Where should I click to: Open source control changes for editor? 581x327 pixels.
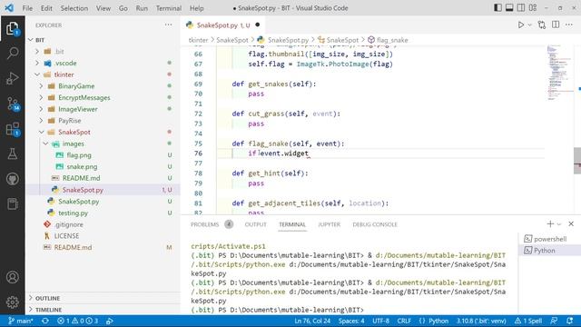[542, 25]
